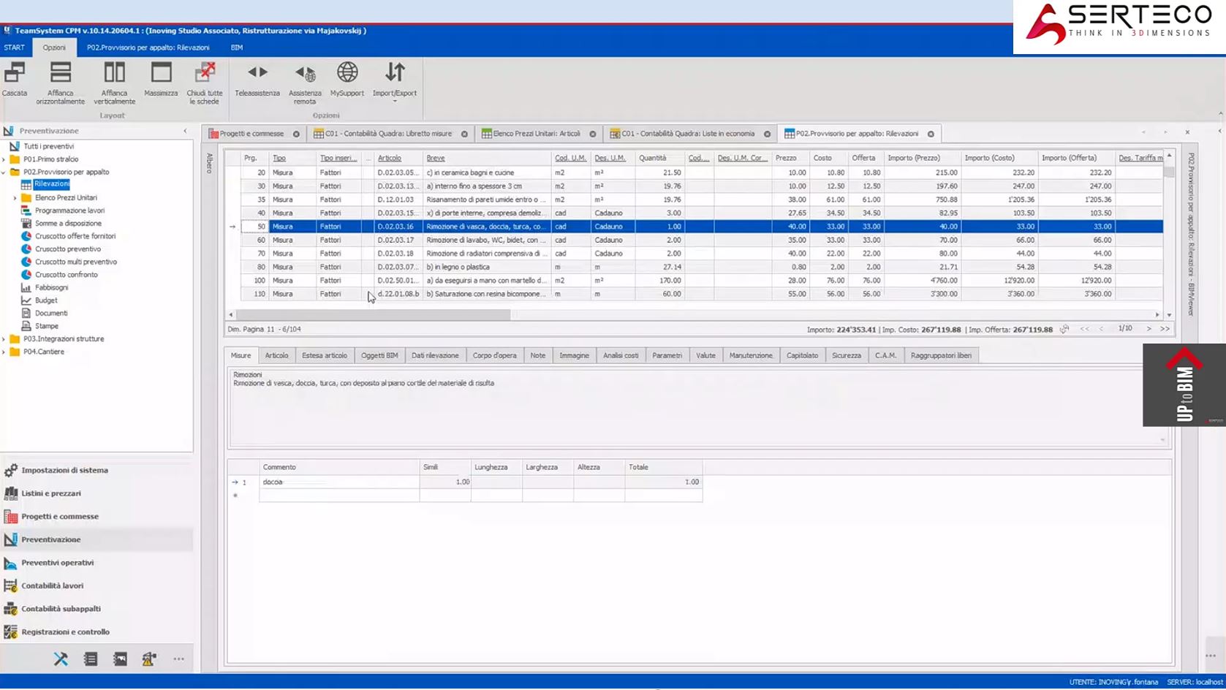The image size is (1226, 690).
Task: Select Cruscotto offerte fornitori in tree
Action: point(75,236)
